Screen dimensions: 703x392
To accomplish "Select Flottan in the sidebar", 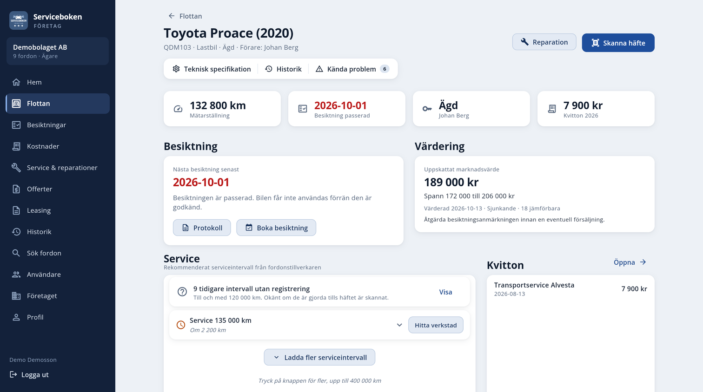I will [58, 104].
